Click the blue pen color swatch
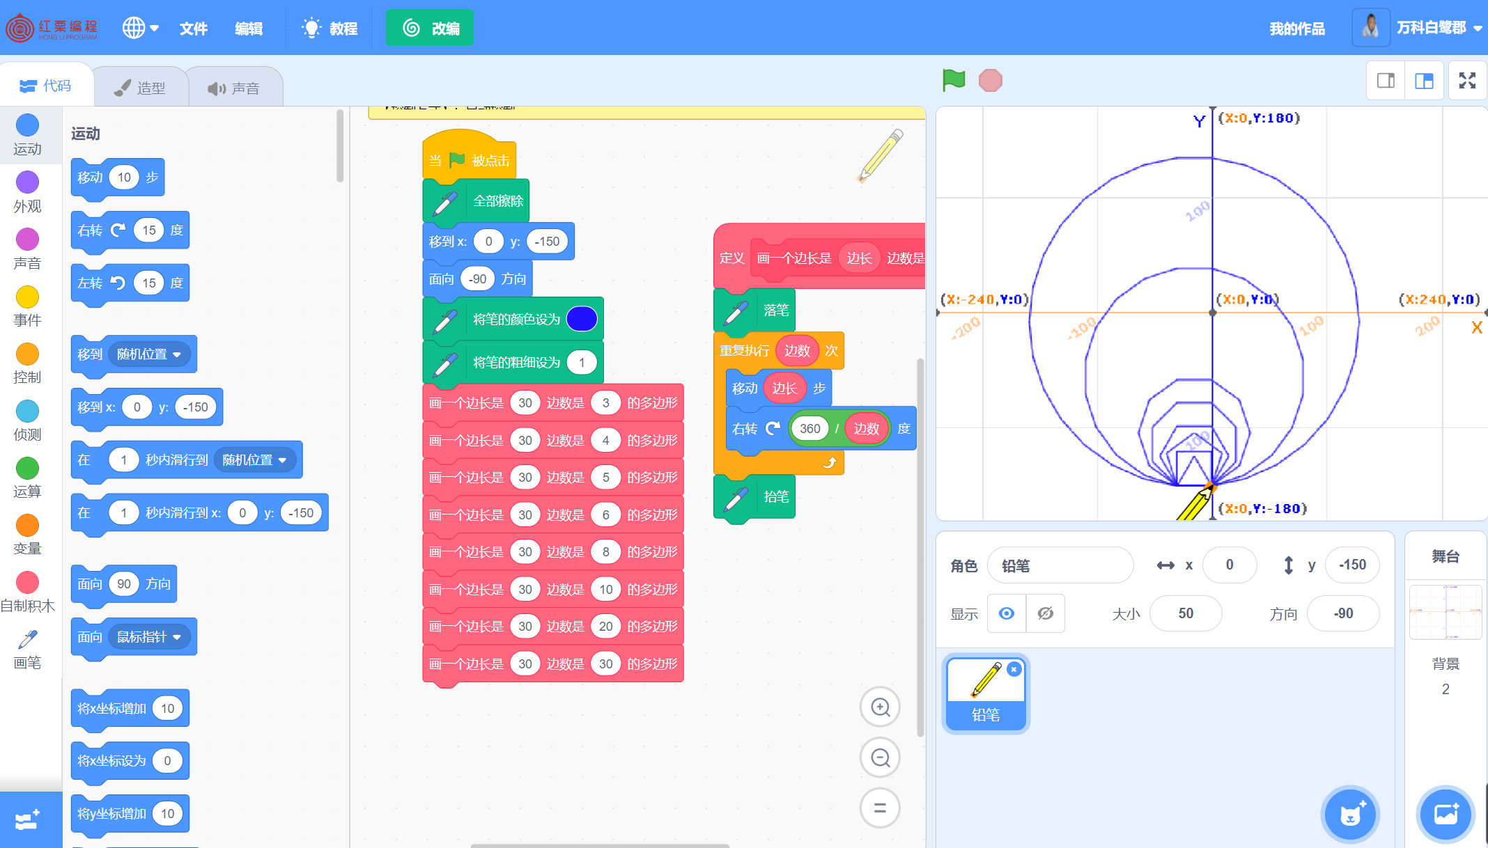The image size is (1488, 848). pos(582,319)
